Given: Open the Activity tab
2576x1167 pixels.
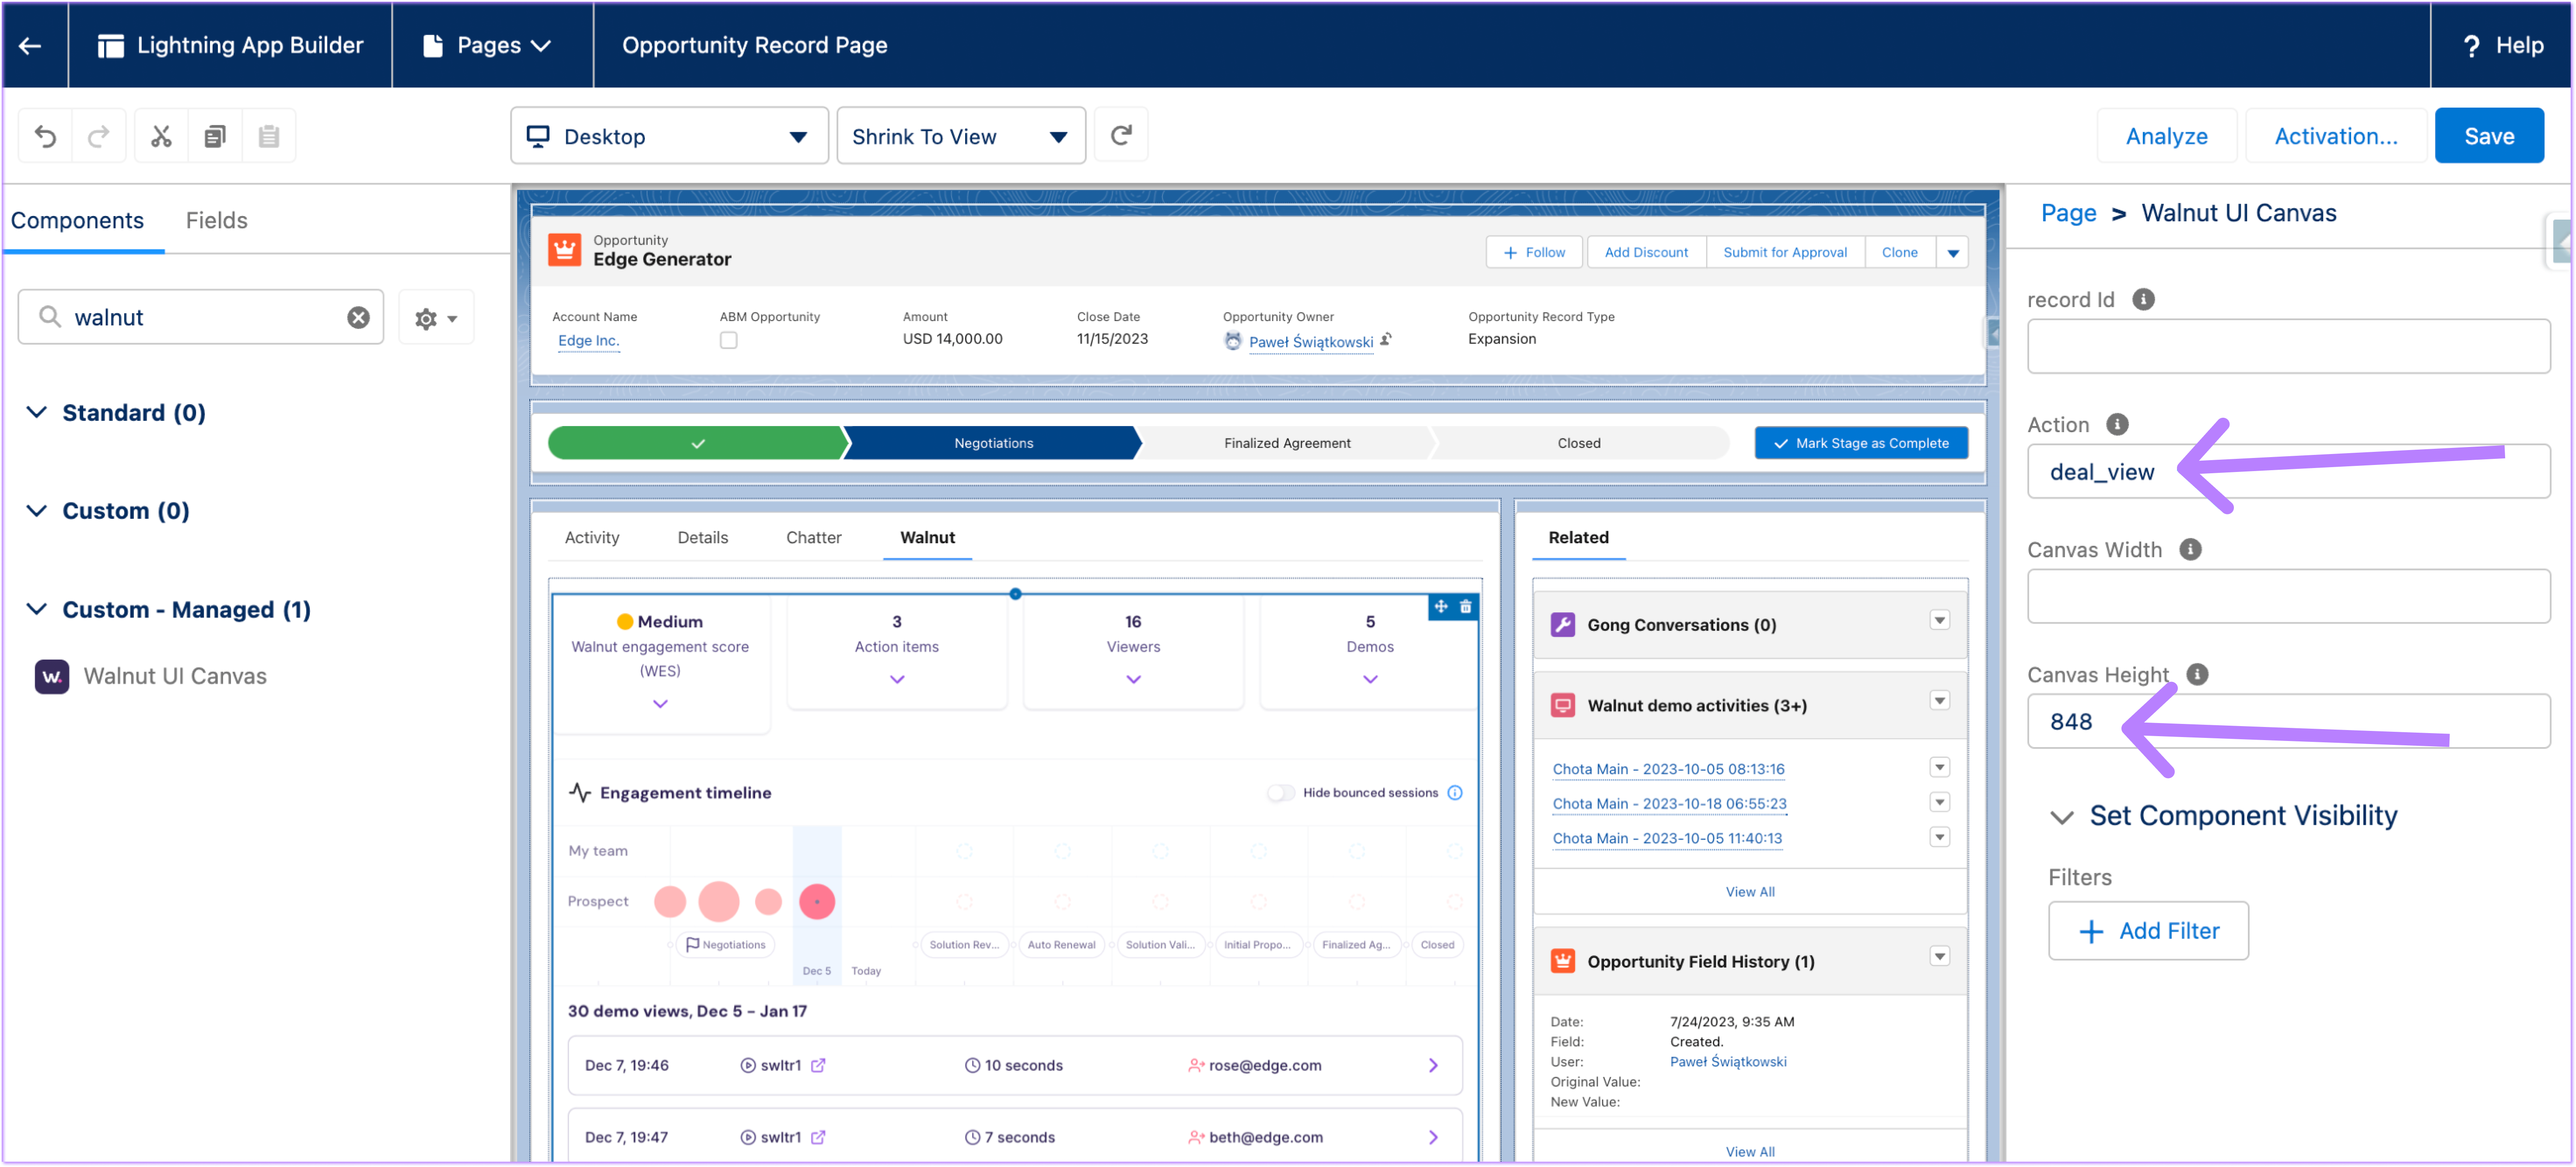Looking at the screenshot, I should tap(591, 538).
